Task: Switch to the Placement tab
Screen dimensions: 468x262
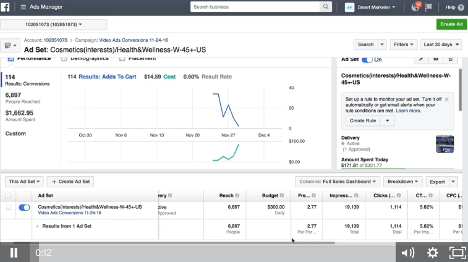Action: point(138,59)
